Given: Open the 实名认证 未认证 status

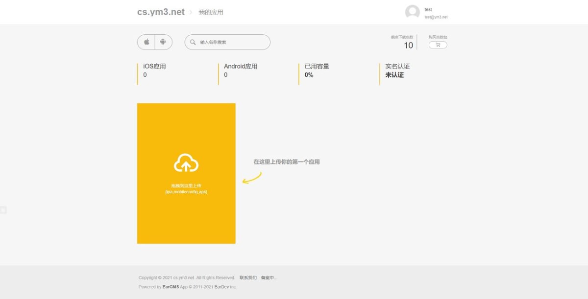Looking at the screenshot, I should (x=397, y=70).
